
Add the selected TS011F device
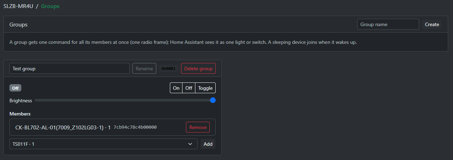(x=208, y=144)
